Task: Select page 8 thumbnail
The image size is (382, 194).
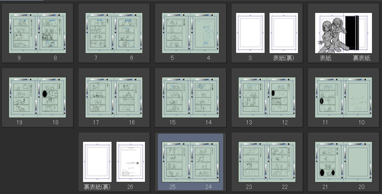Action: click(52, 33)
